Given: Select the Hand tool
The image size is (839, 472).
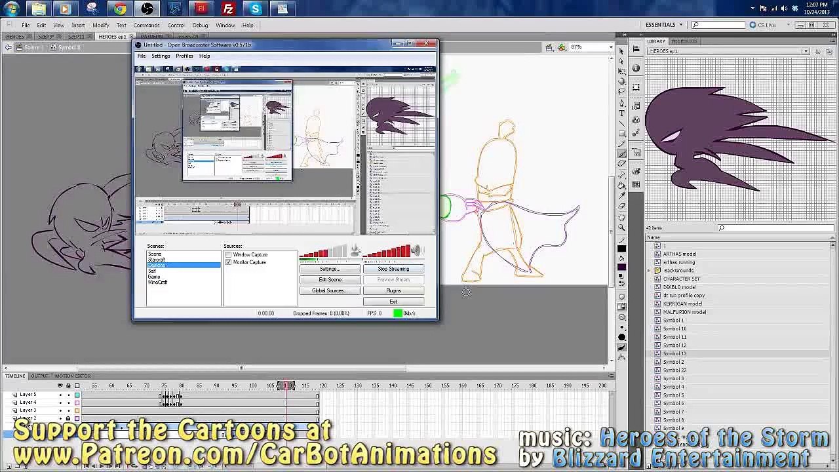Looking at the screenshot, I should pos(622,217).
